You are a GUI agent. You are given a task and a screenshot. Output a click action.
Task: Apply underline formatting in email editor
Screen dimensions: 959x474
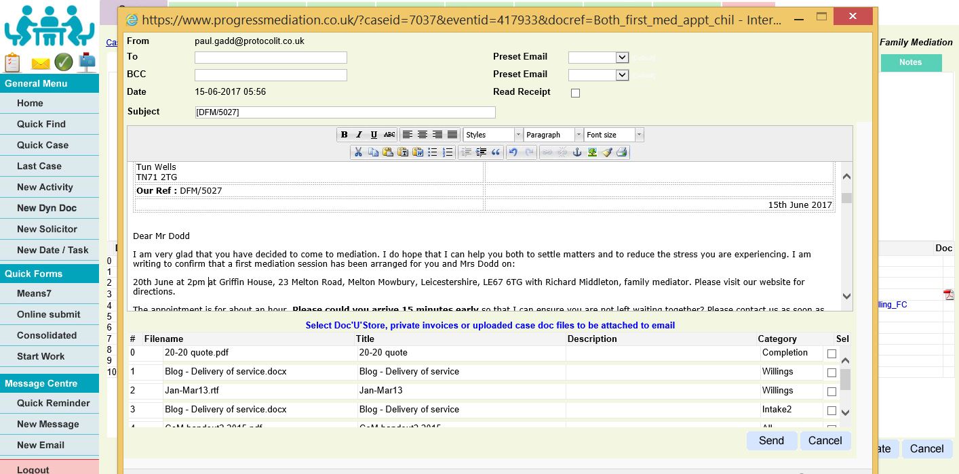(x=374, y=135)
